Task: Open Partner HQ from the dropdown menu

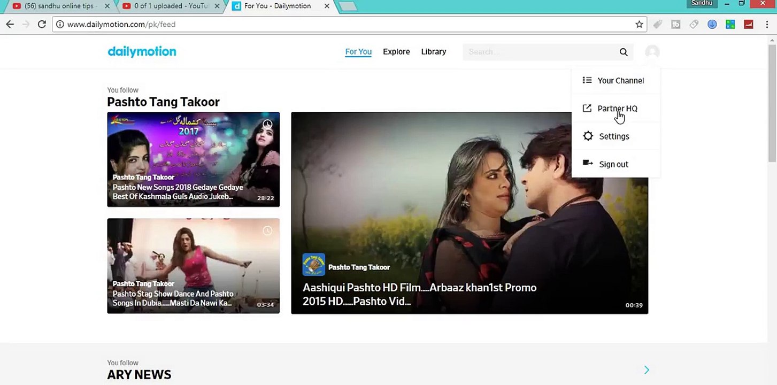Action: (x=616, y=109)
